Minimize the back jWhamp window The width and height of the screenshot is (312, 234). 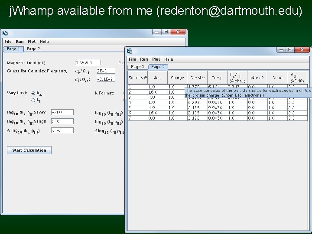click(x=157, y=32)
